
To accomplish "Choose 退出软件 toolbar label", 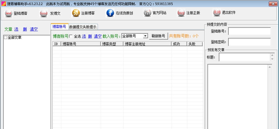I will pyautogui.click(x=229, y=12).
